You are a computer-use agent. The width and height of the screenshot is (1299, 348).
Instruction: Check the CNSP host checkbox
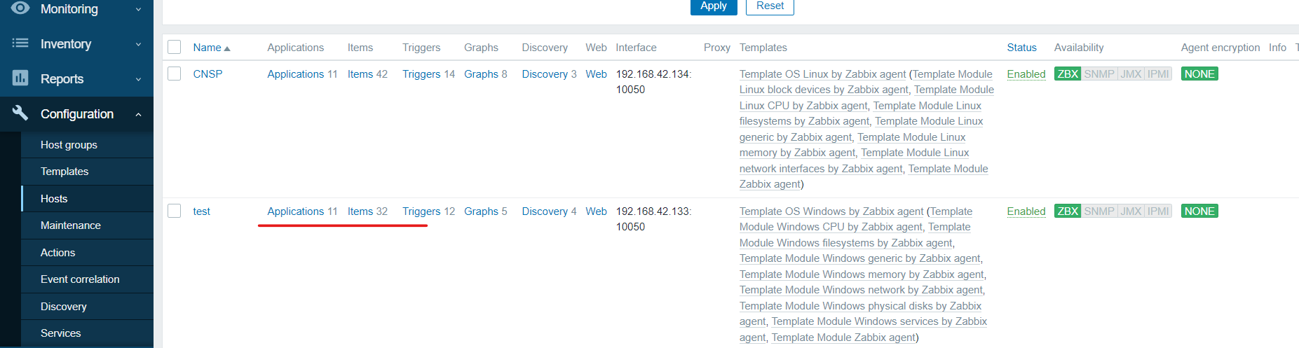175,74
